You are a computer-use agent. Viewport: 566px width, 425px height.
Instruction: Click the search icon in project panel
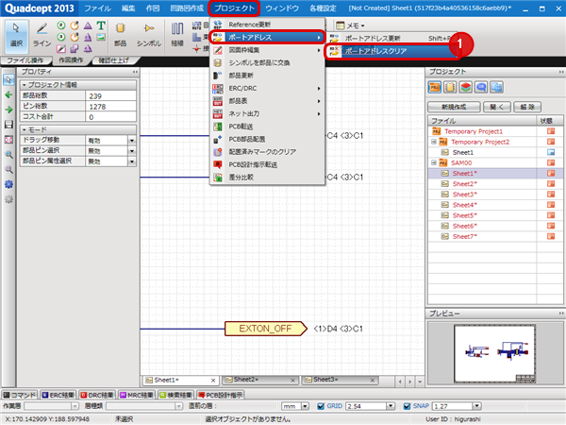[481, 87]
